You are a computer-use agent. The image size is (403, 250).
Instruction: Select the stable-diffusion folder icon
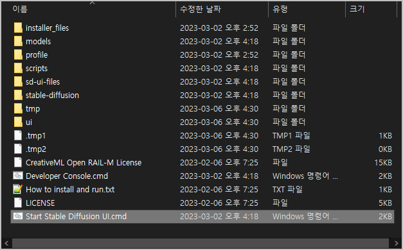coord(18,95)
